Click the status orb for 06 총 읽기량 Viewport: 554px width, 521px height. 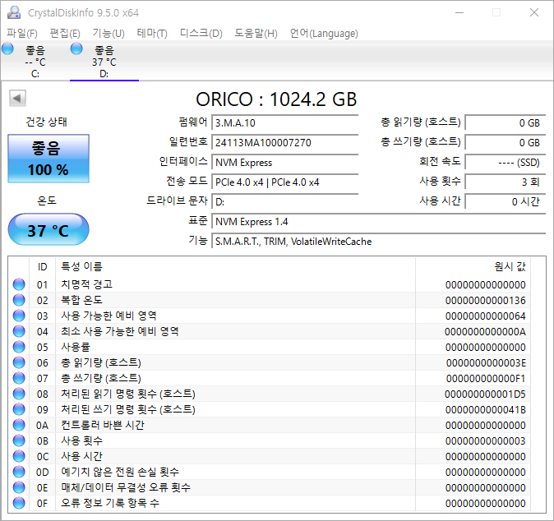point(19,362)
